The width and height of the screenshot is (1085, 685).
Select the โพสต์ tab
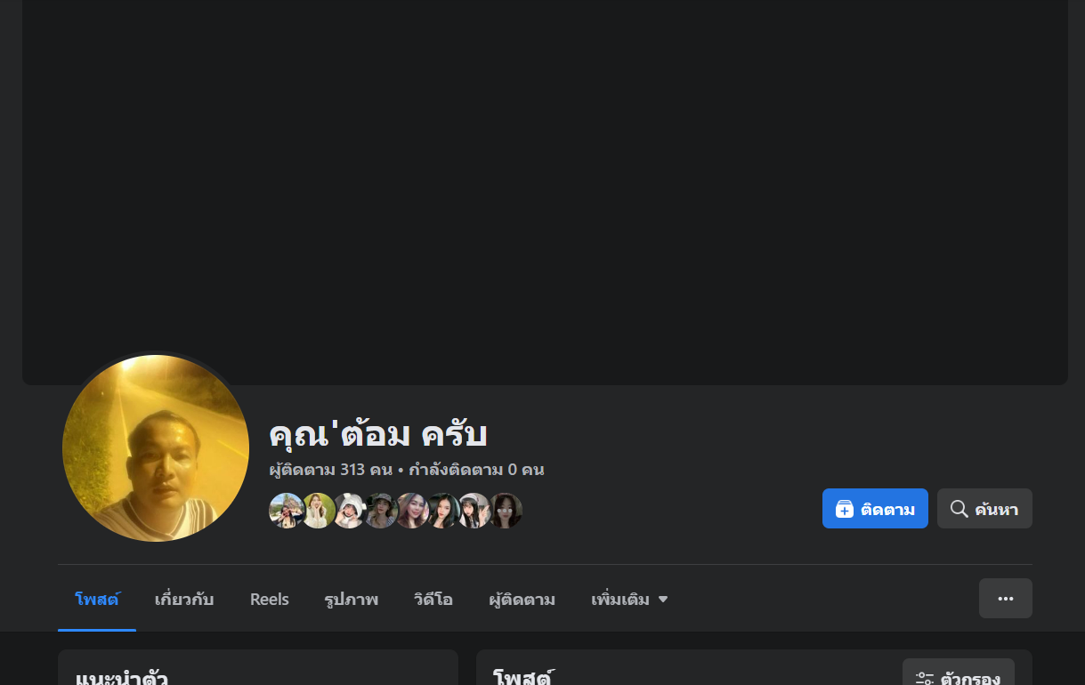[x=98, y=600]
